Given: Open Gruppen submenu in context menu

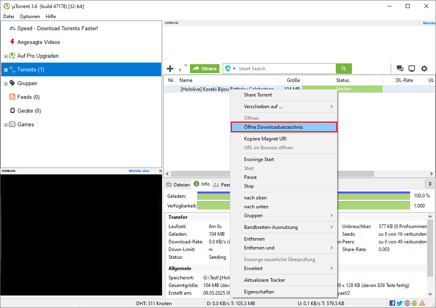Looking at the screenshot, I should point(284,215).
